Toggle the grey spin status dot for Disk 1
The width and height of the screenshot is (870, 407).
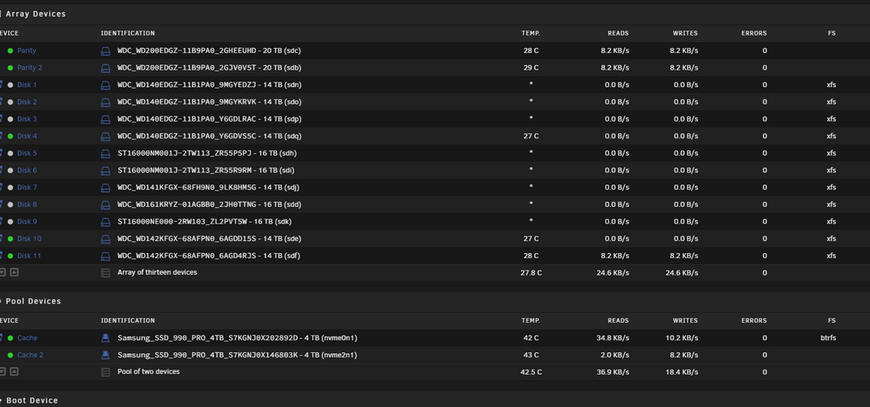(10, 85)
